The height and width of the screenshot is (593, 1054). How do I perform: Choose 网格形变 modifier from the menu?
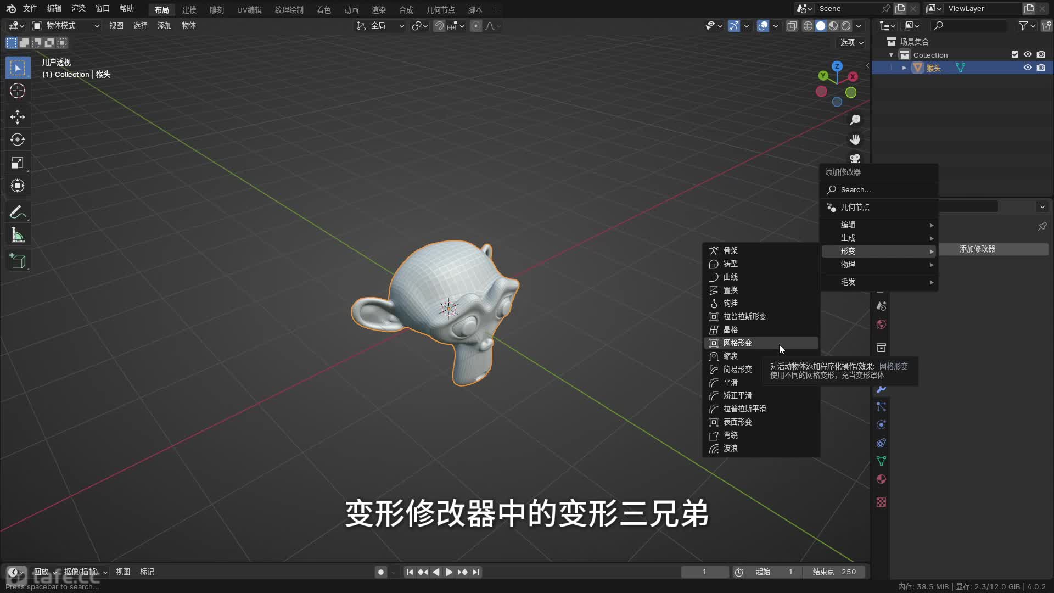(x=737, y=343)
